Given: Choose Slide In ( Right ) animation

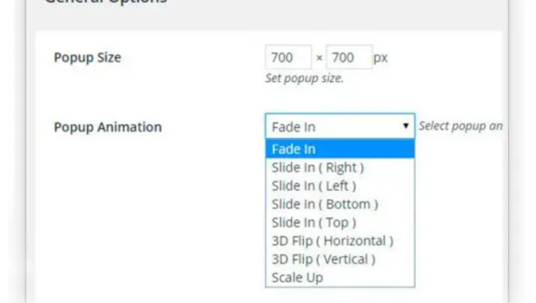Looking at the screenshot, I should tap(318, 167).
